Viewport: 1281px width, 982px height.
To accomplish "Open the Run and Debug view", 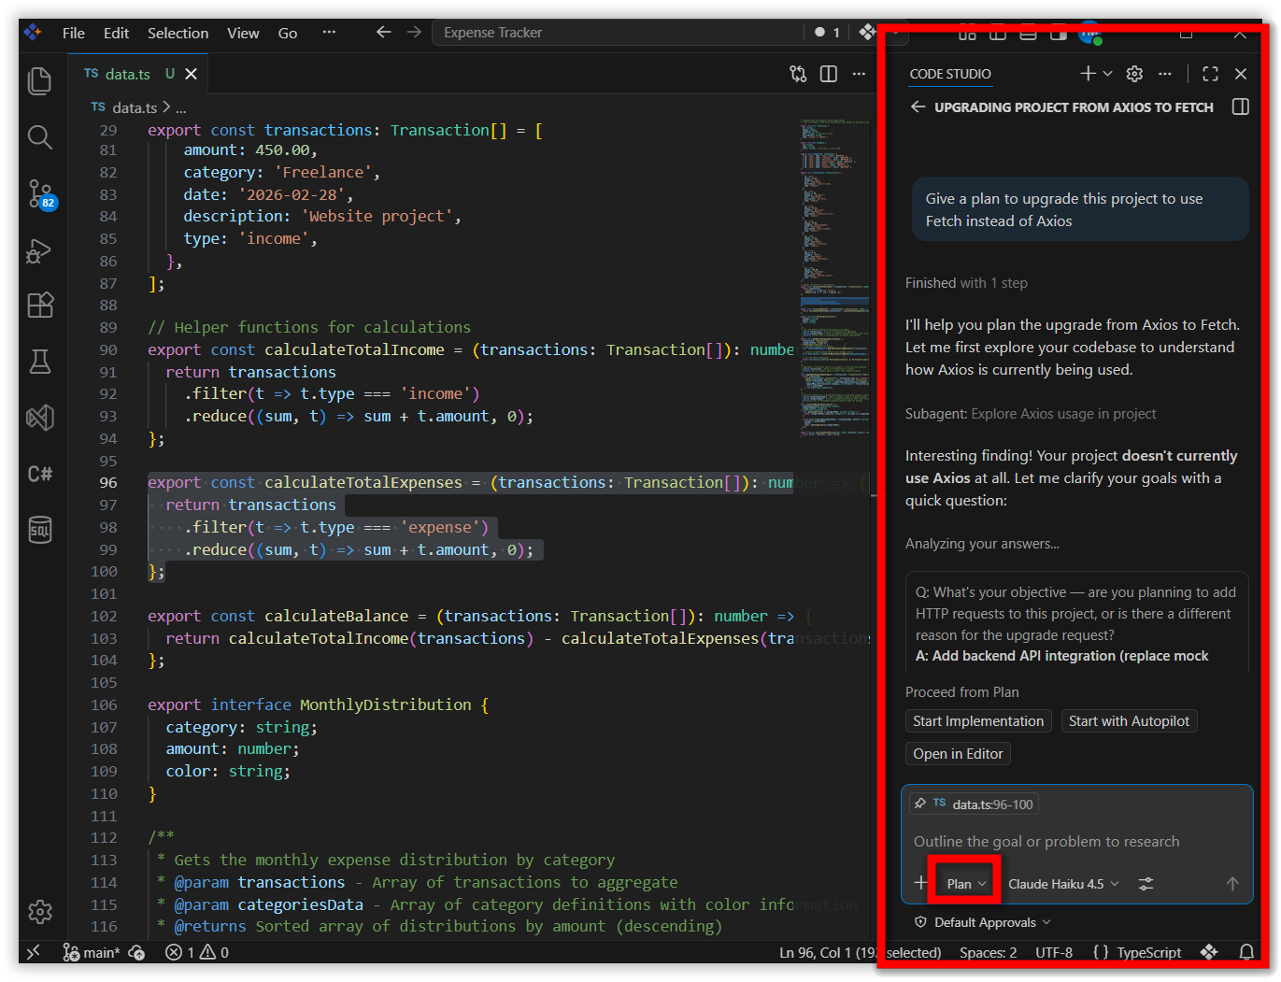I will pyautogui.click(x=39, y=250).
